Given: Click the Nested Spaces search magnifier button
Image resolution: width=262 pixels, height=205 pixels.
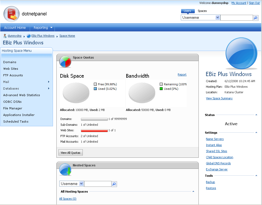Looking at the screenshot, I should 114,184.
